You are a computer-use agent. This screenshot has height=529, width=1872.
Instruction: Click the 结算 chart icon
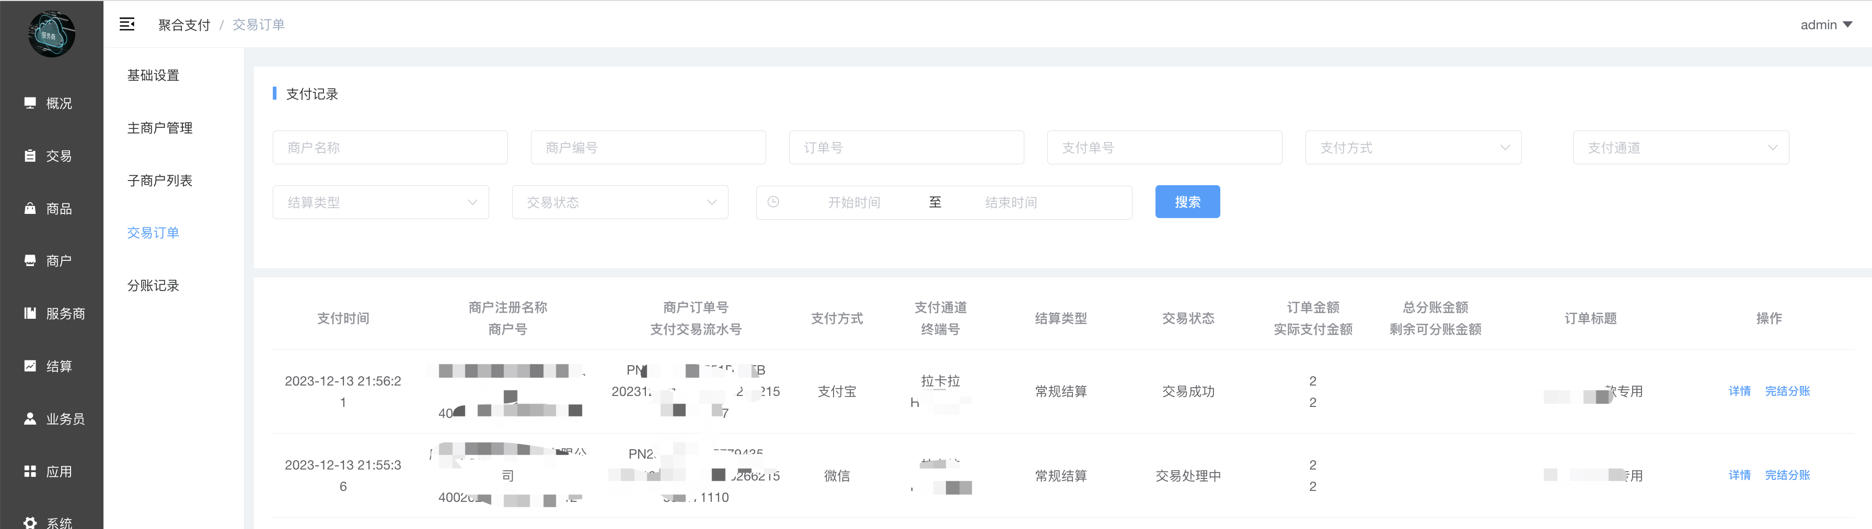point(30,366)
